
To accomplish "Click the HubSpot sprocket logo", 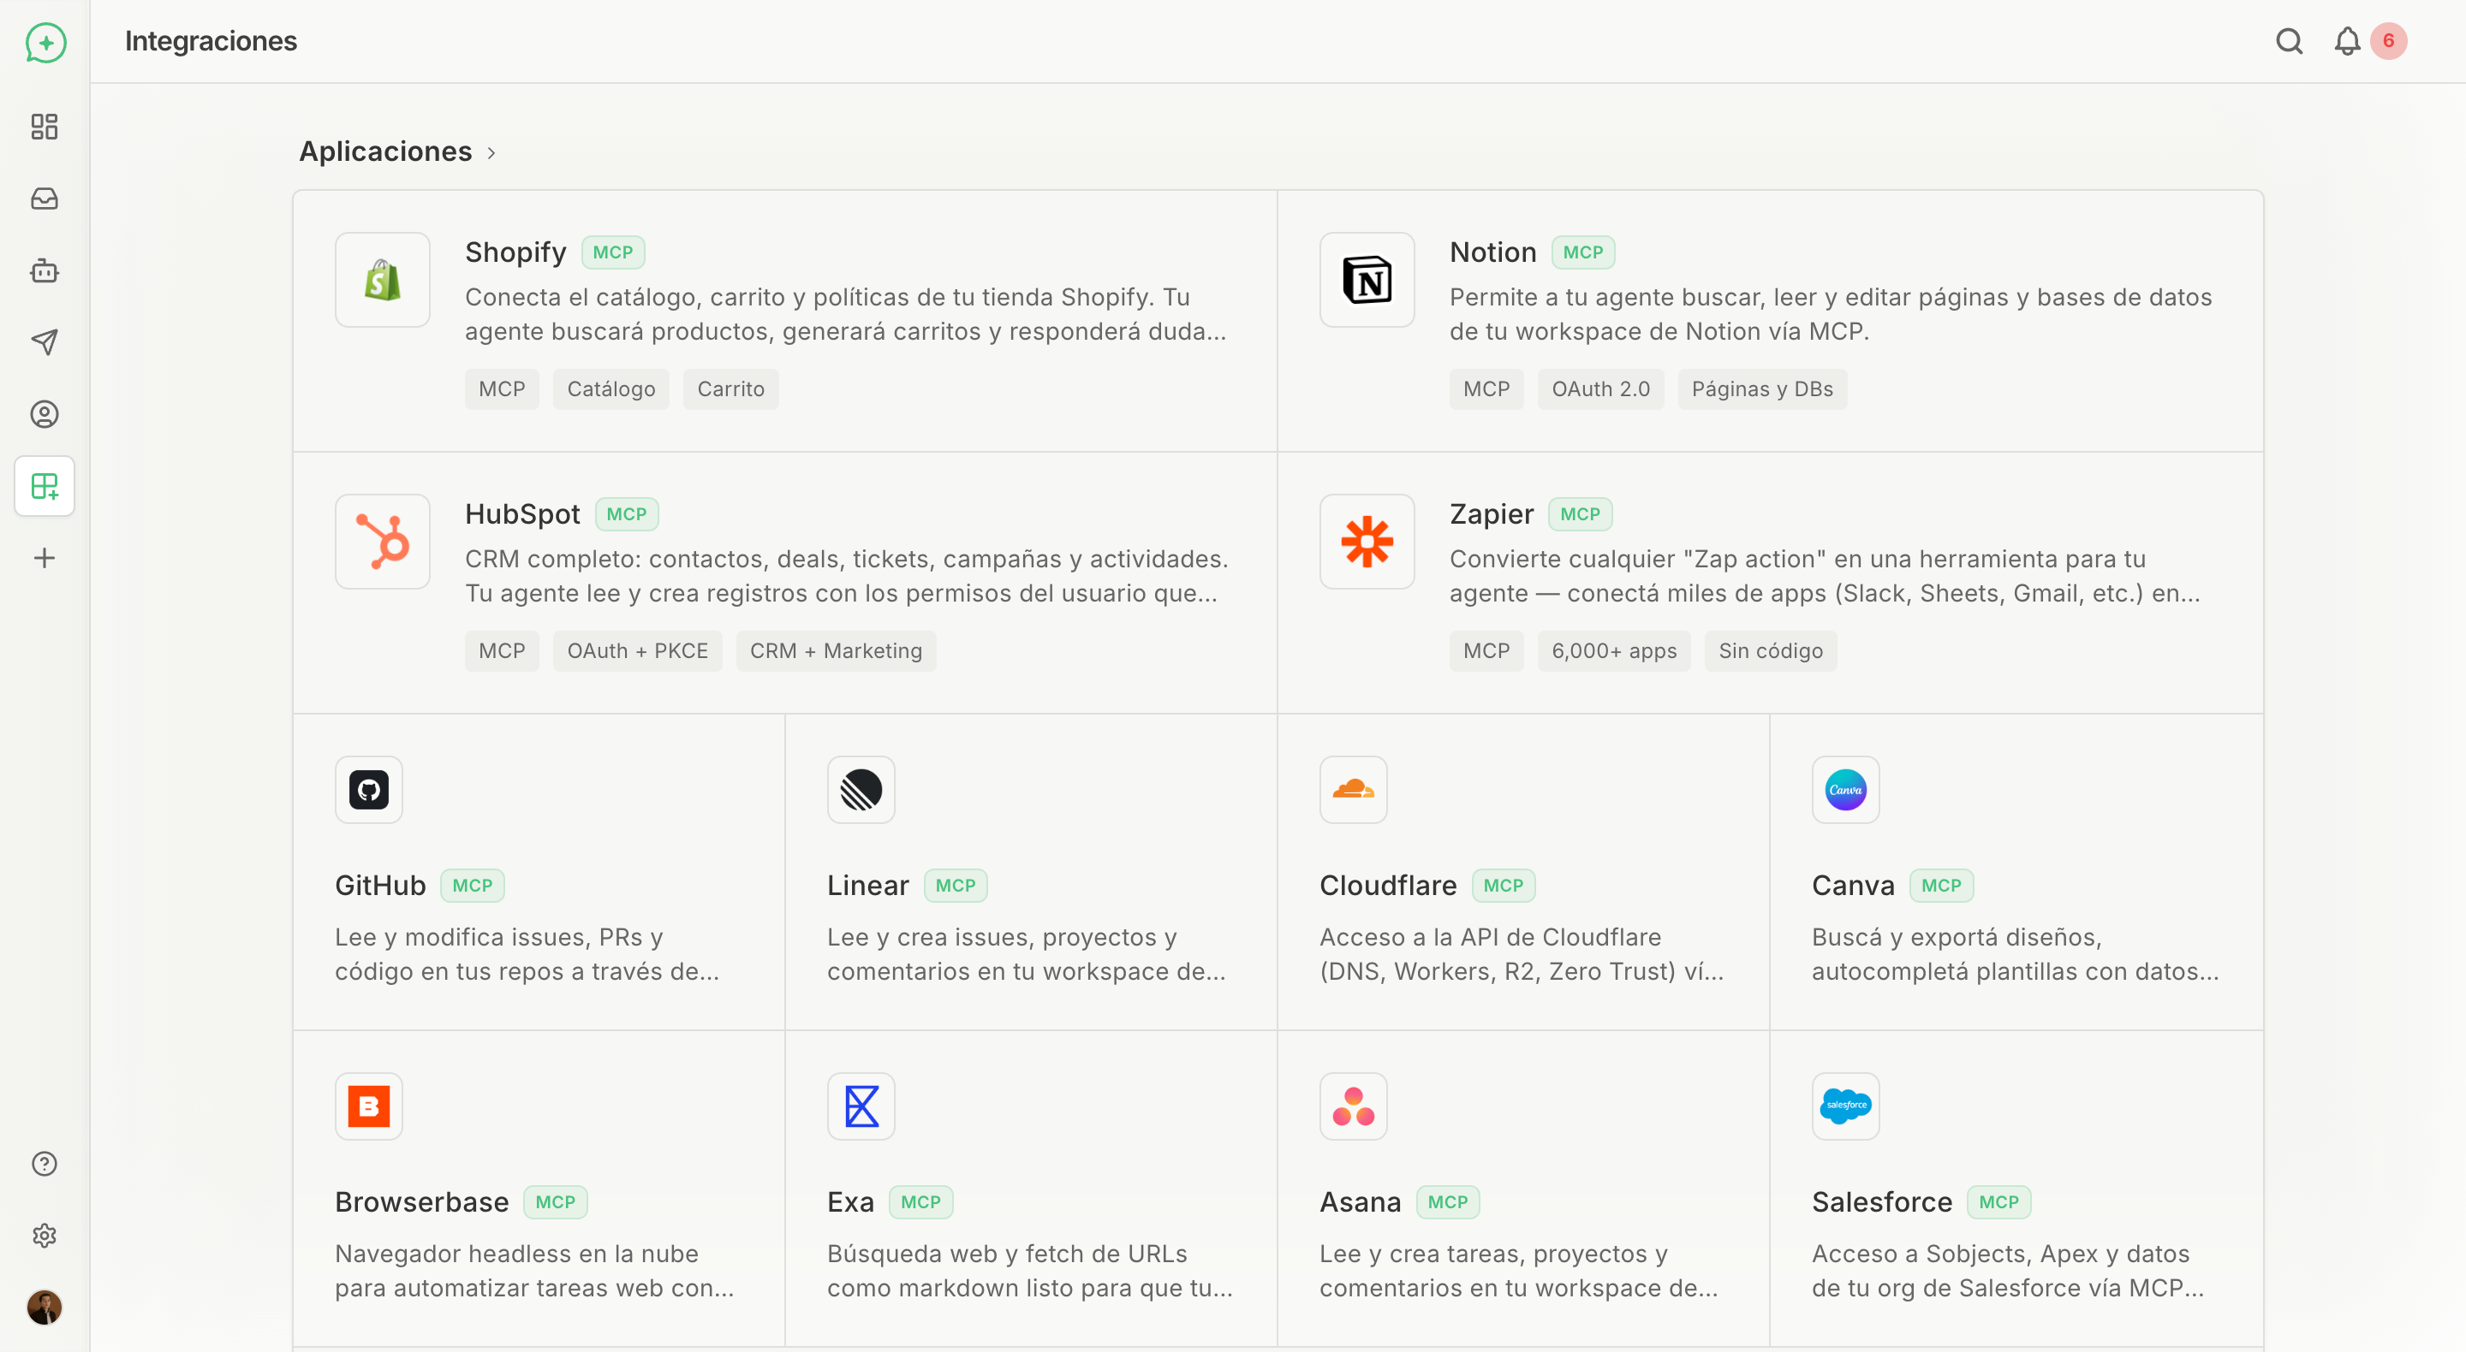I will point(382,542).
